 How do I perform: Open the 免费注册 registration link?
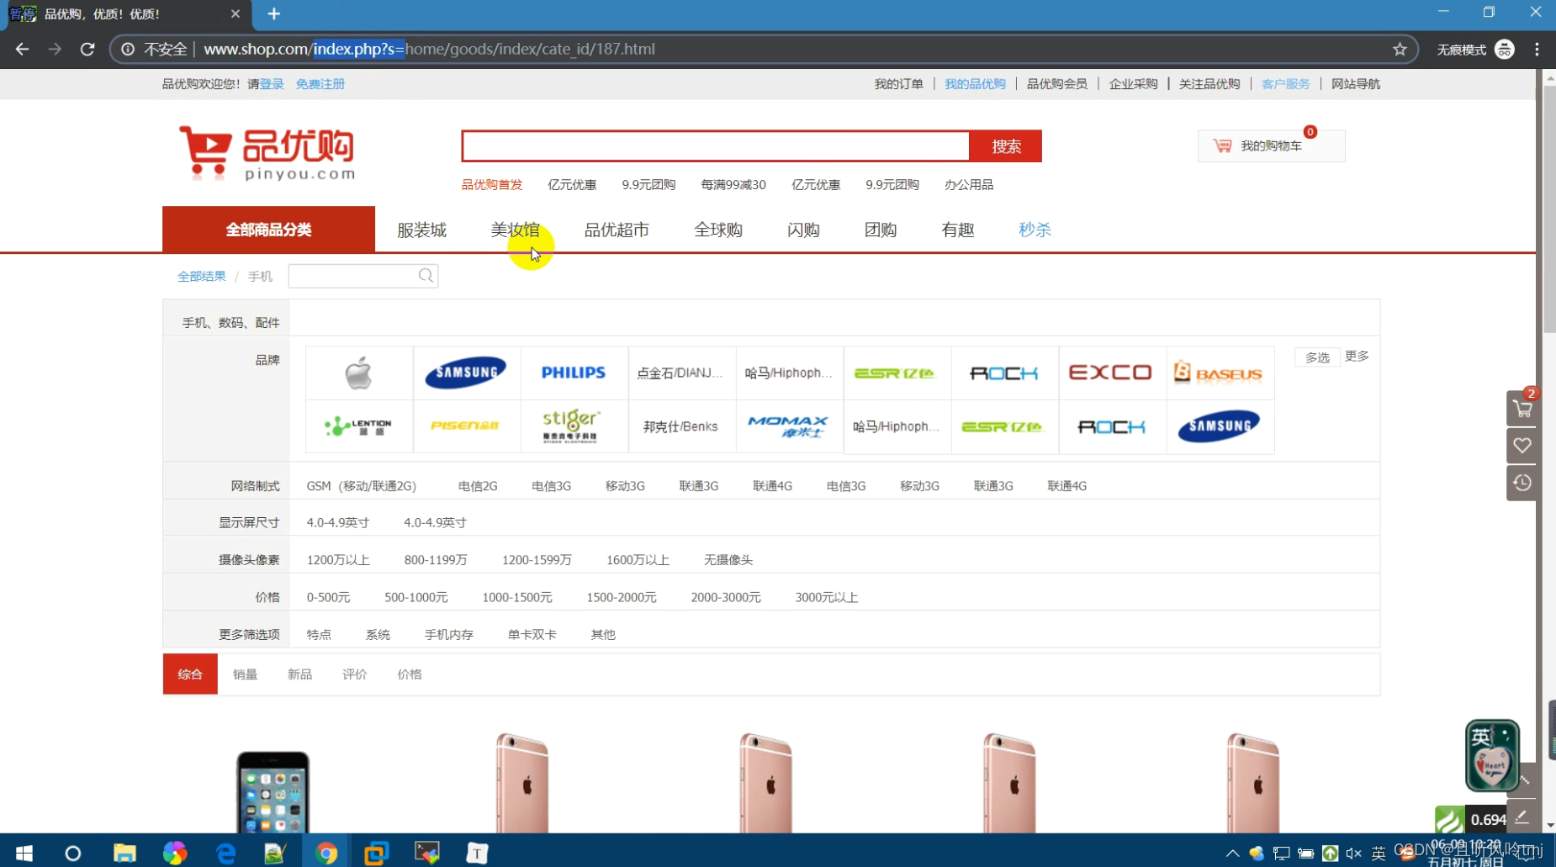(320, 83)
